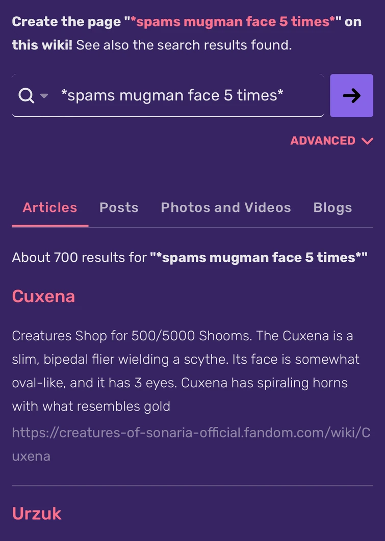Screen dimensions: 385x541
Task: Click the divider line between Cuxena and Urzuk
Action: pyautogui.click(x=192, y=486)
